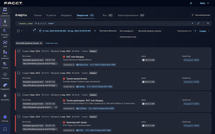Toggle the Без инцидента quick filter

126,31
